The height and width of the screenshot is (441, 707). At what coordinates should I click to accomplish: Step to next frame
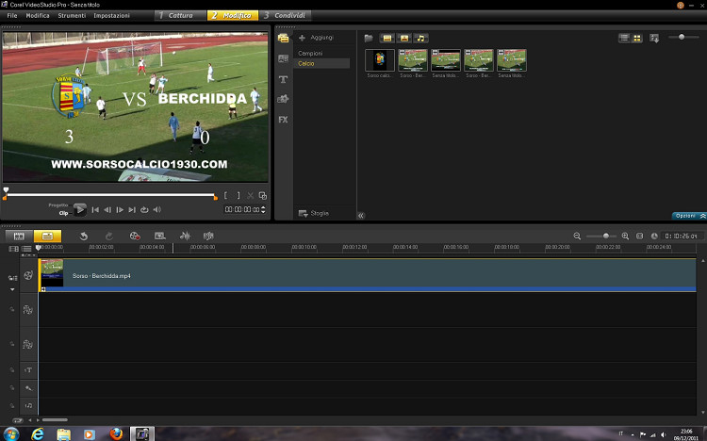[x=120, y=210]
